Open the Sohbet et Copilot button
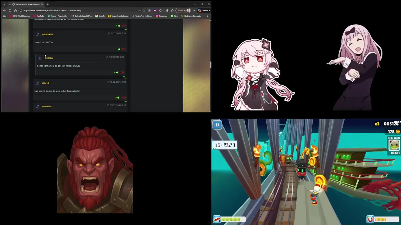The width and height of the screenshot is (401, 225). pos(204,10)
